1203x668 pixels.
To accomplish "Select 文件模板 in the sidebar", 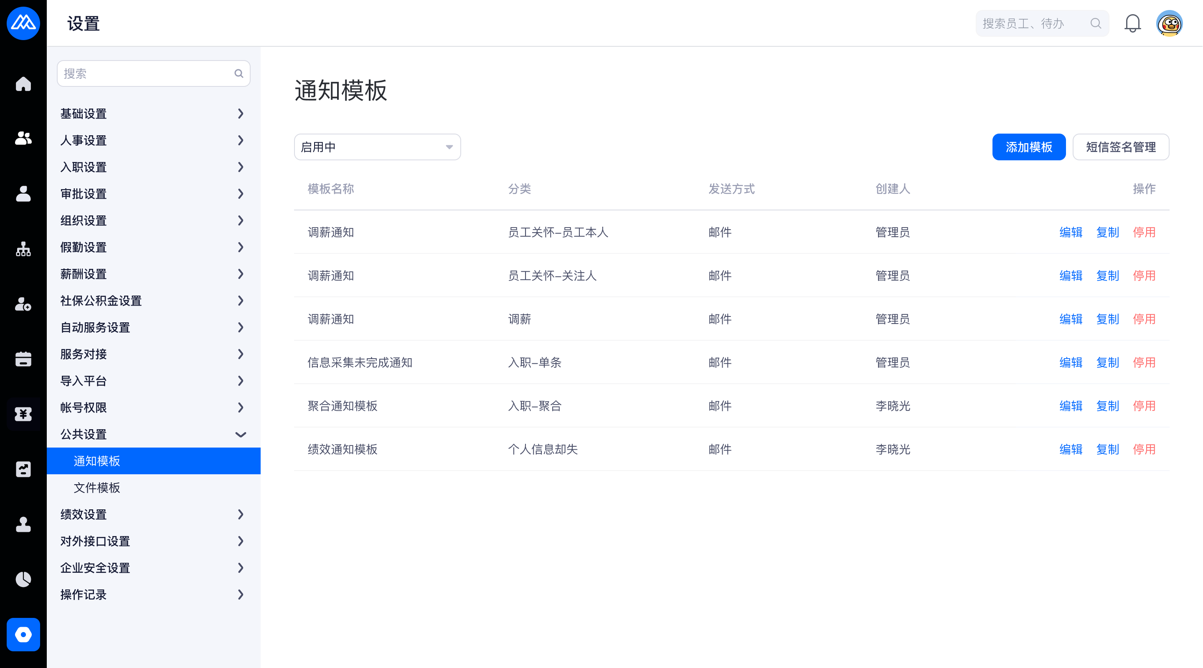I will [154, 487].
